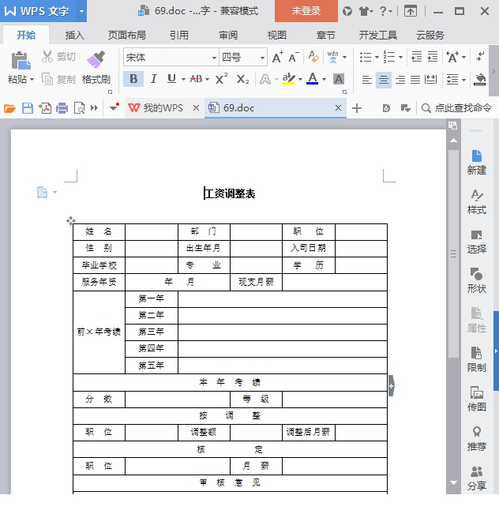This screenshot has height=514, width=499.
Task: Open the Developer Tools tab
Action: coord(378,35)
